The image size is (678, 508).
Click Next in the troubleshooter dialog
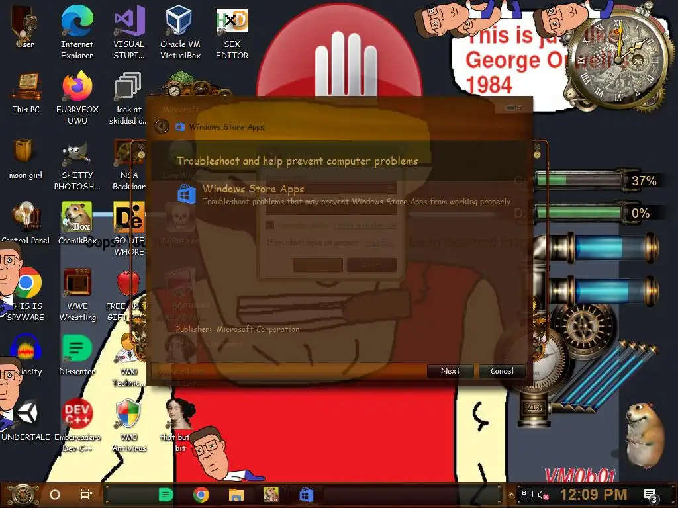(450, 371)
